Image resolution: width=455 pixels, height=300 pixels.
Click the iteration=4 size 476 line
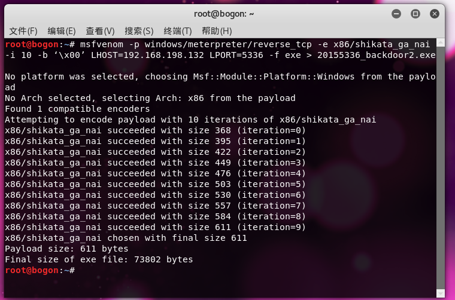click(155, 173)
